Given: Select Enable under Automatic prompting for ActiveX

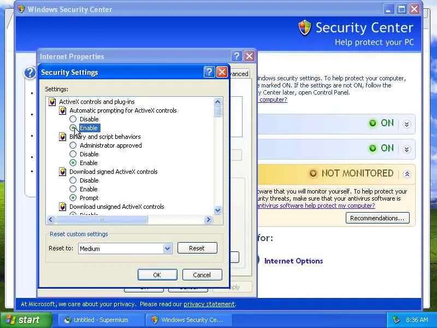Looking at the screenshot, I should coord(73,128).
